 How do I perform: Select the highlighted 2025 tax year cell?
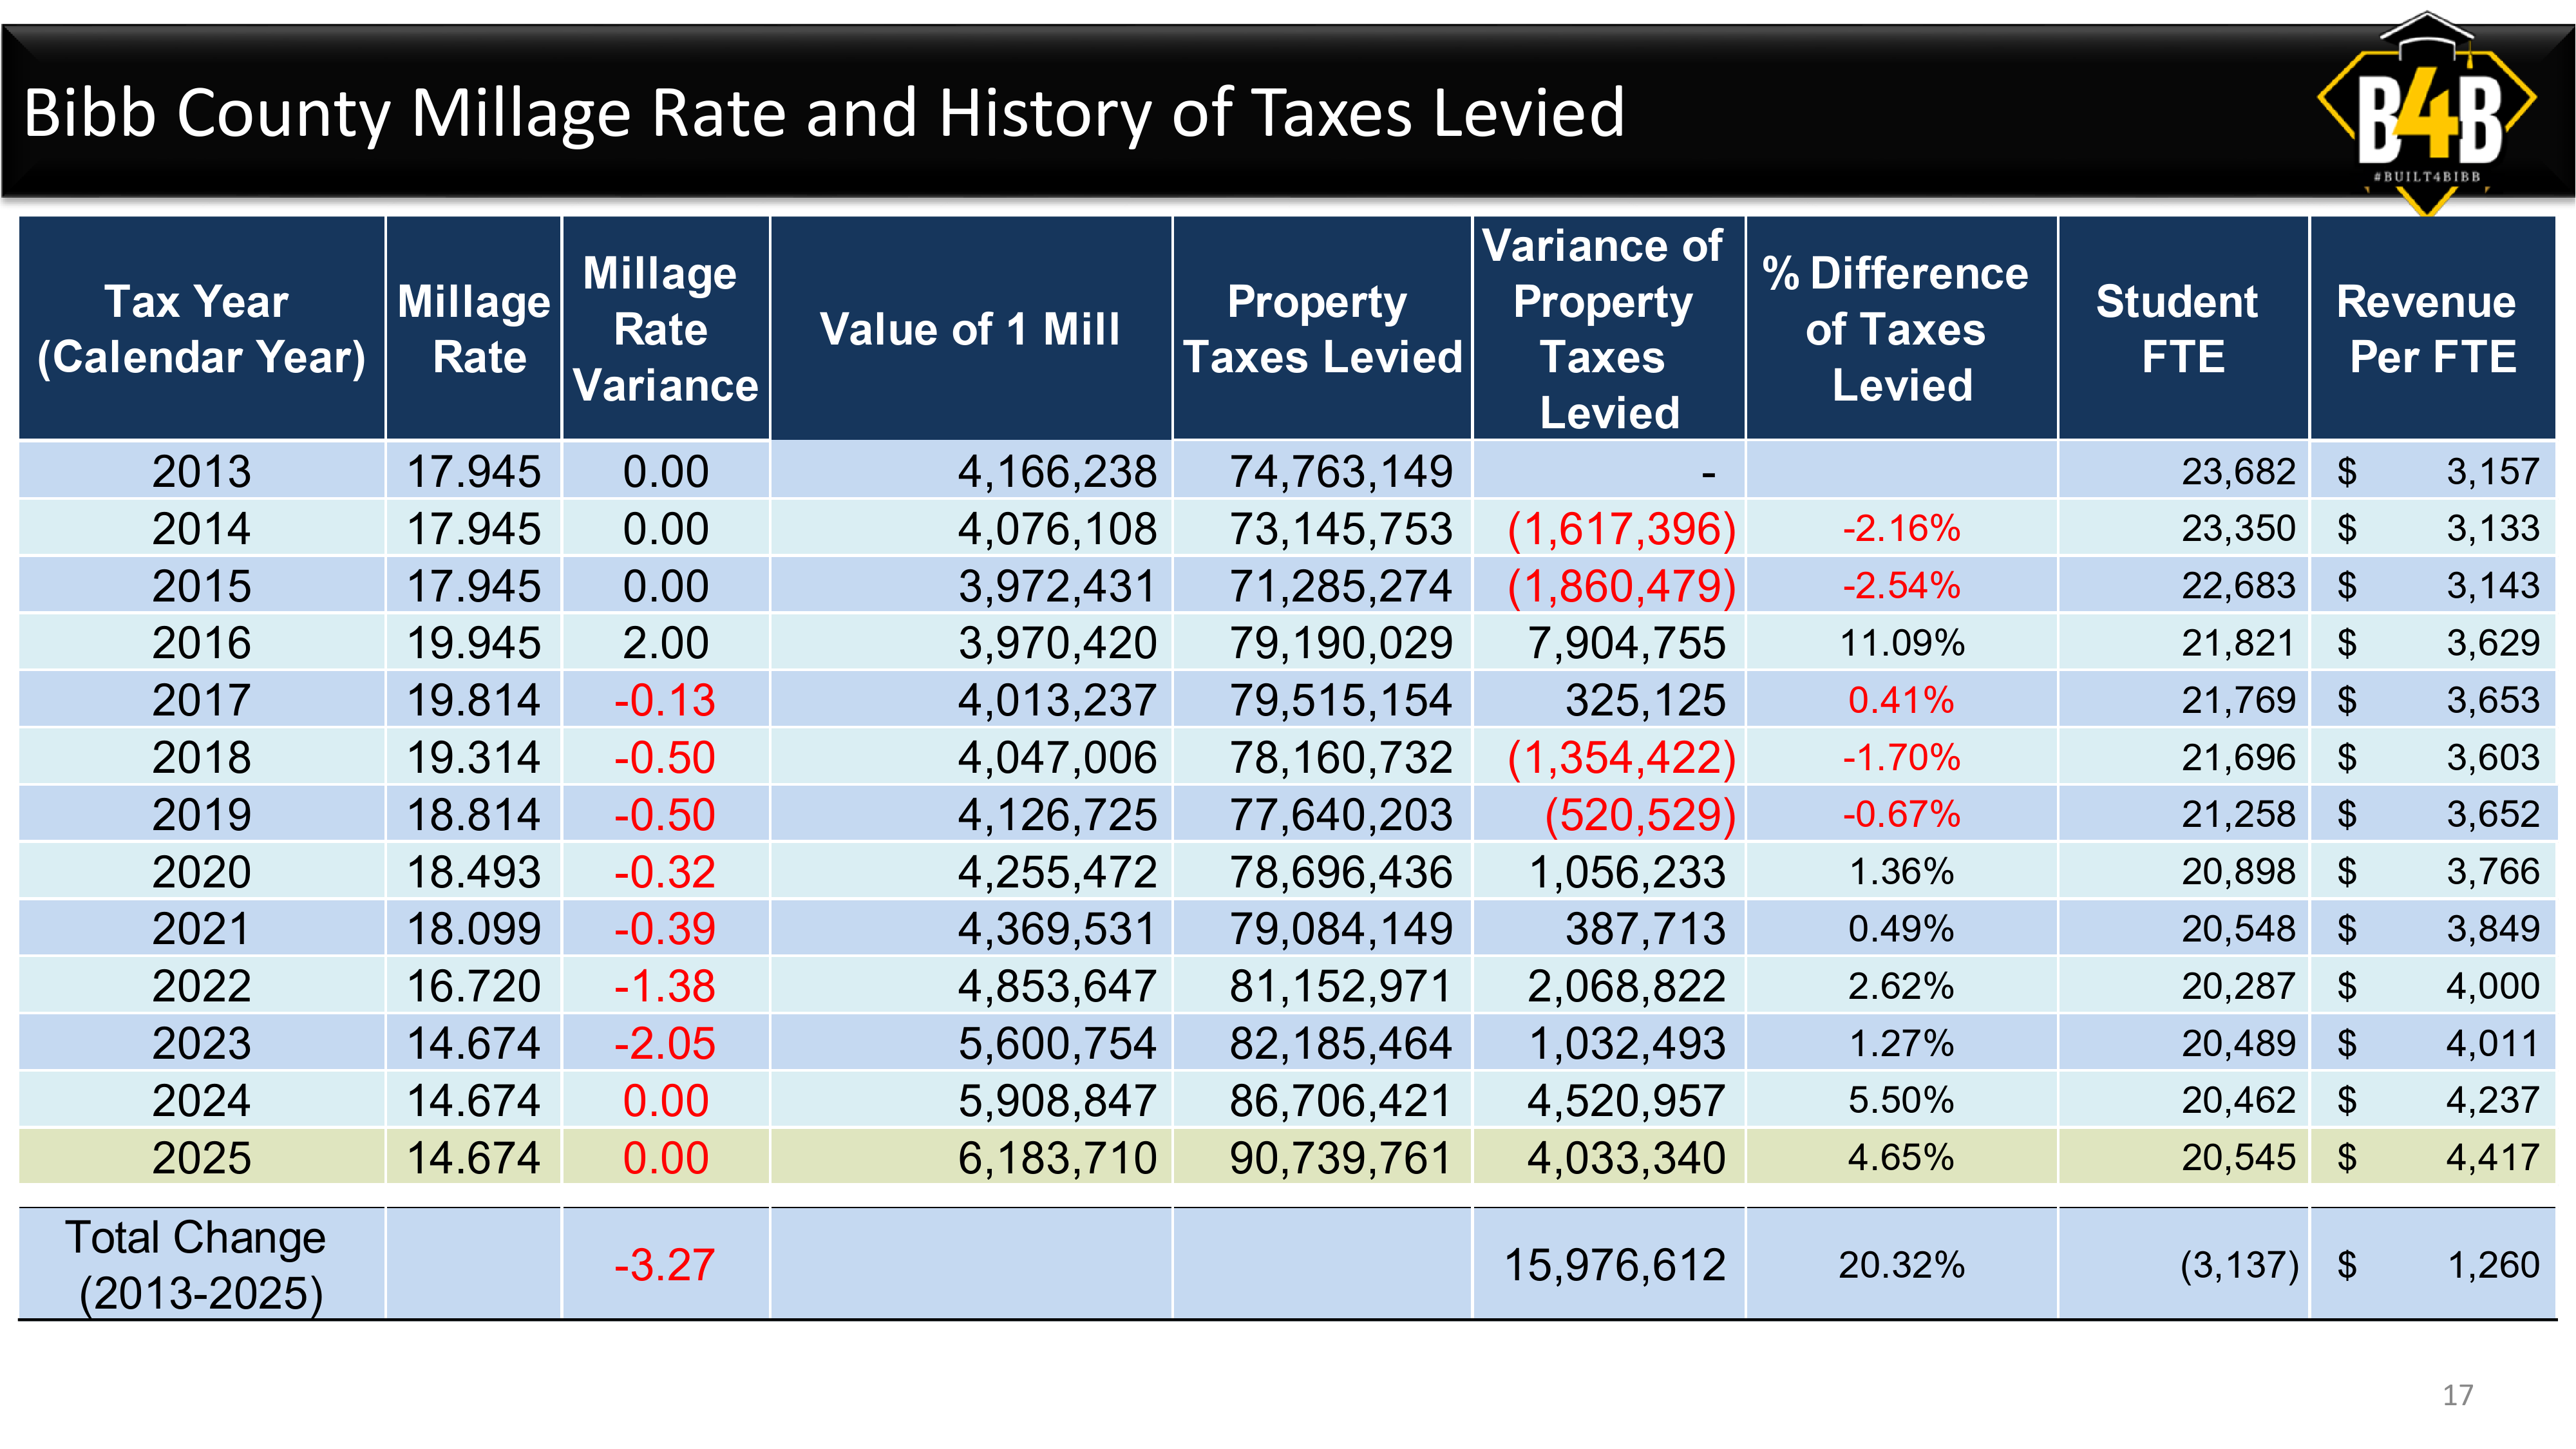coord(201,1158)
